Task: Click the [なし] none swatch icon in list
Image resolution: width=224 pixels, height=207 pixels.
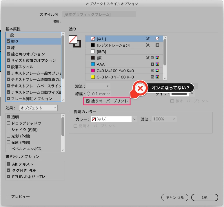Action: pos(93,39)
